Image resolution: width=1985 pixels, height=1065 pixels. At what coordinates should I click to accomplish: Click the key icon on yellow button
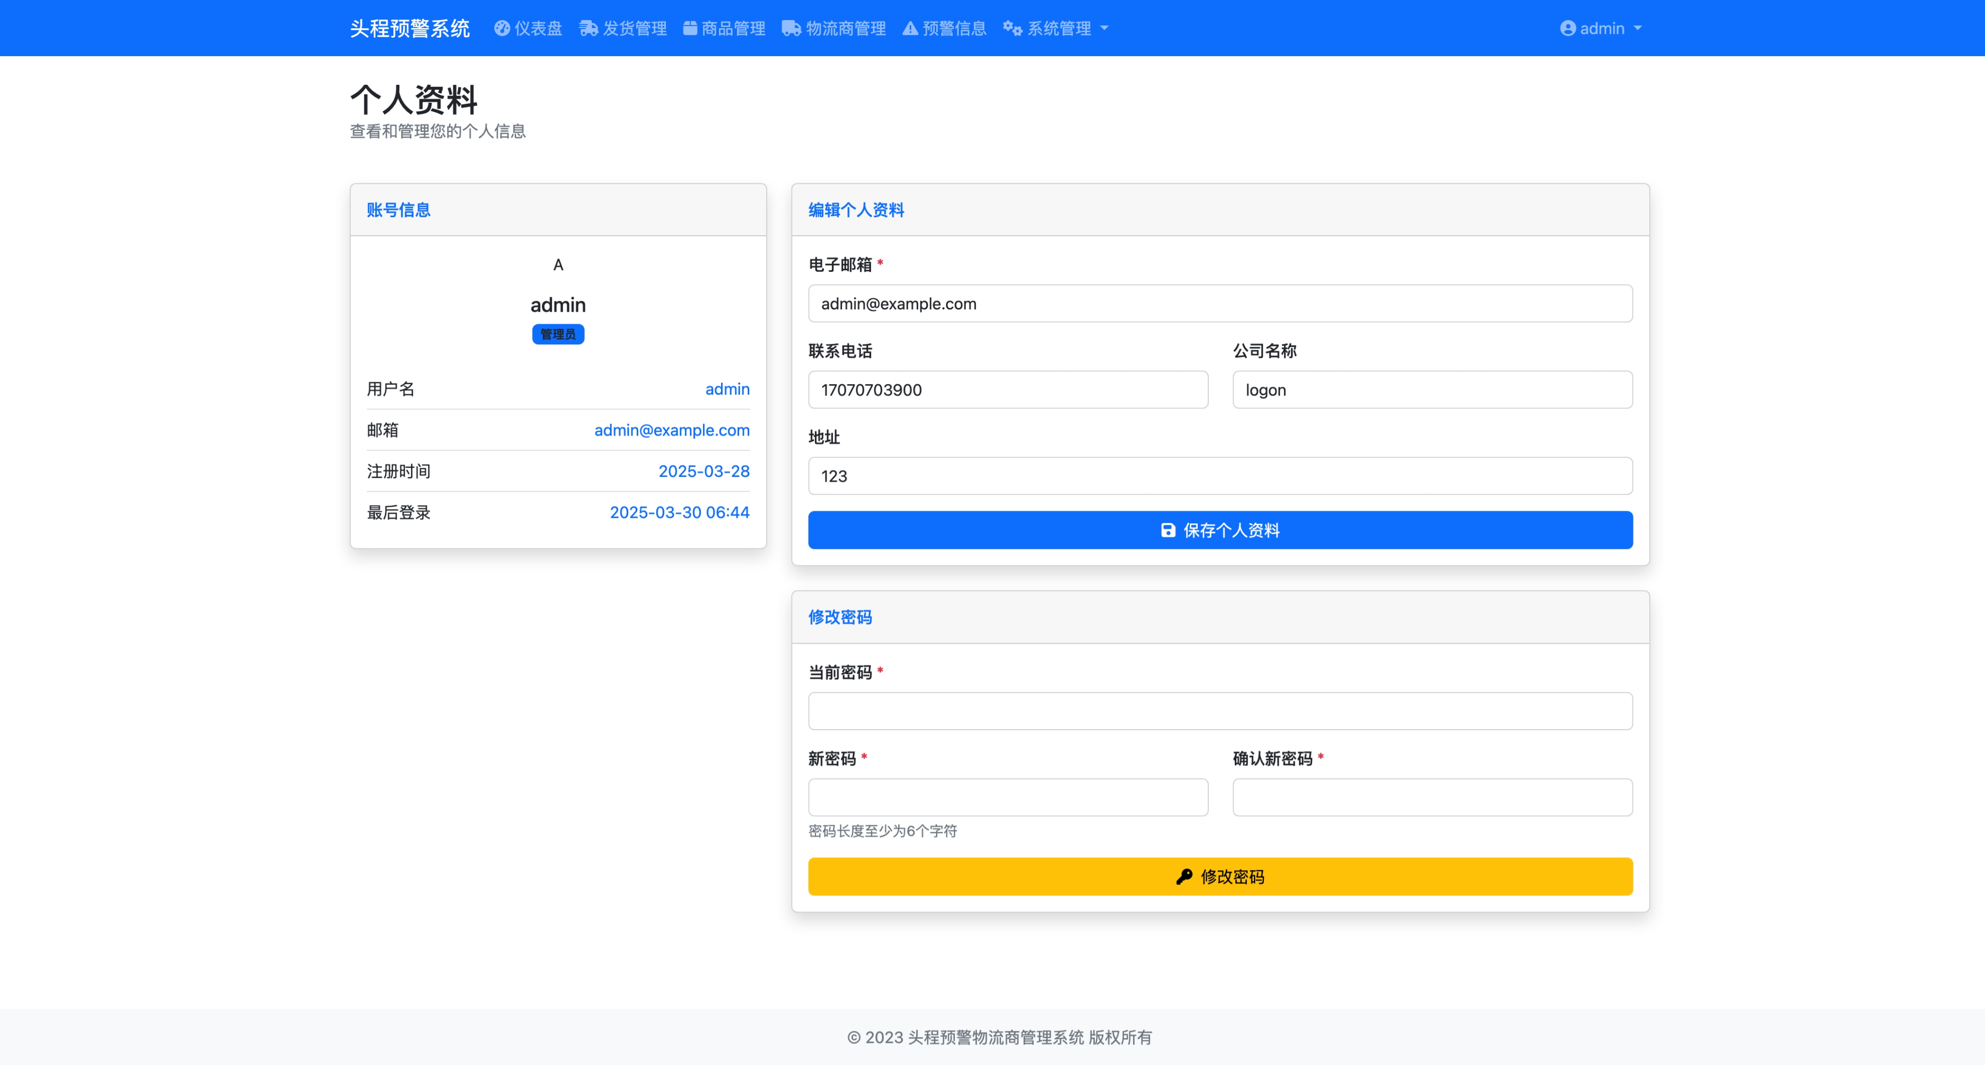1184,876
